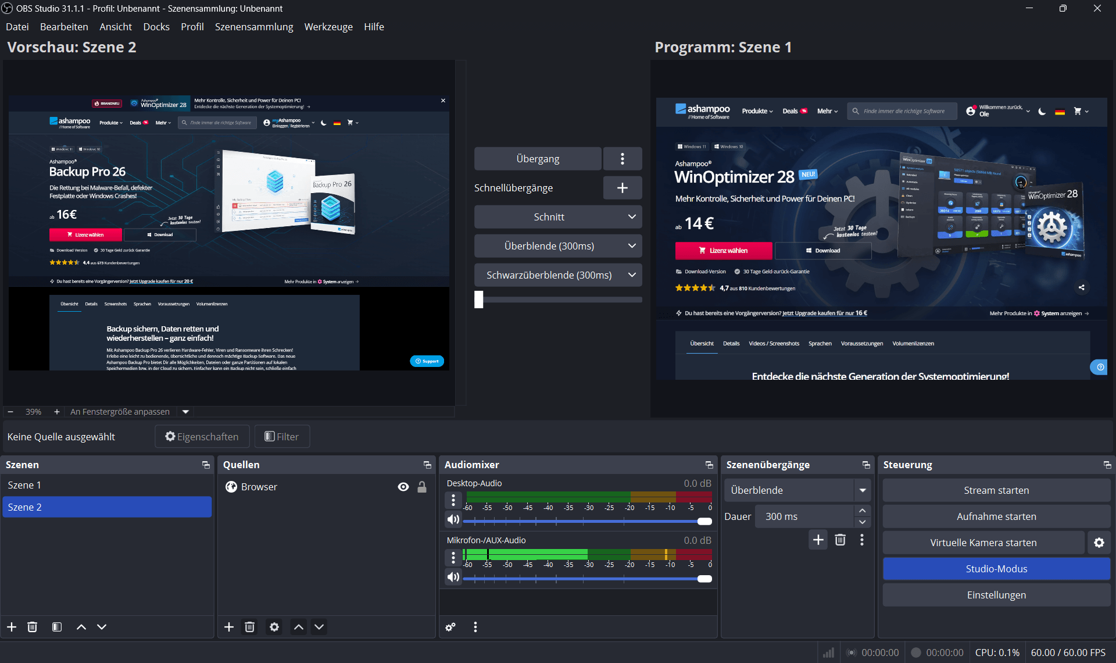Add quick transition with plus button
This screenshot has width=1116, height=663.
pyautogui.click(x=622, y=188)
